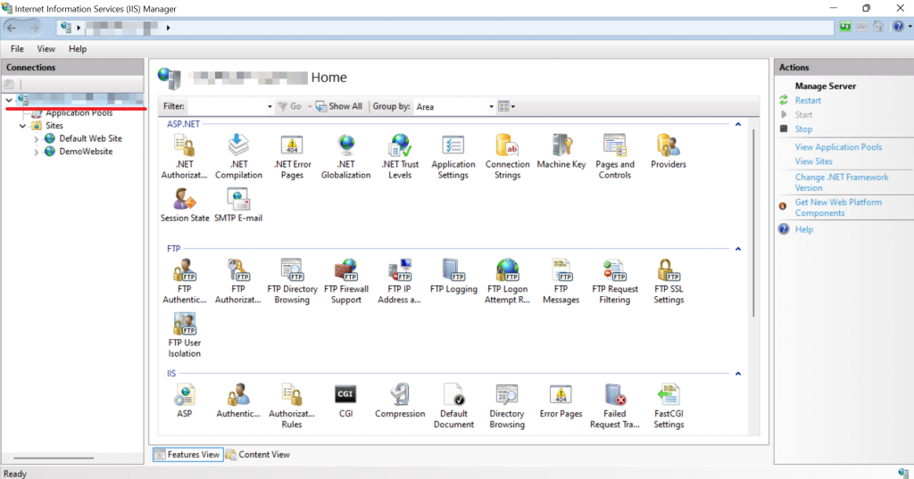914x479 pixels.
Task: Open Default Document feature
Action: (x=453, y=406)
